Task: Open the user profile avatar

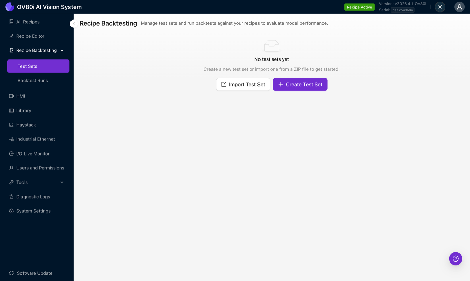Action: point(459,7)
